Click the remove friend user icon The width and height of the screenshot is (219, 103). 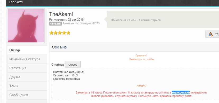click(211, 34)
